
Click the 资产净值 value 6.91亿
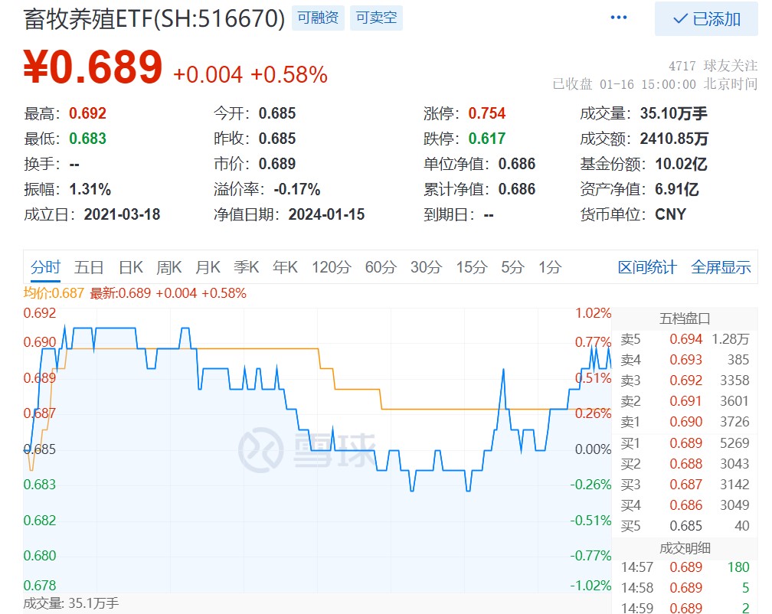click(x=677, y=189)
